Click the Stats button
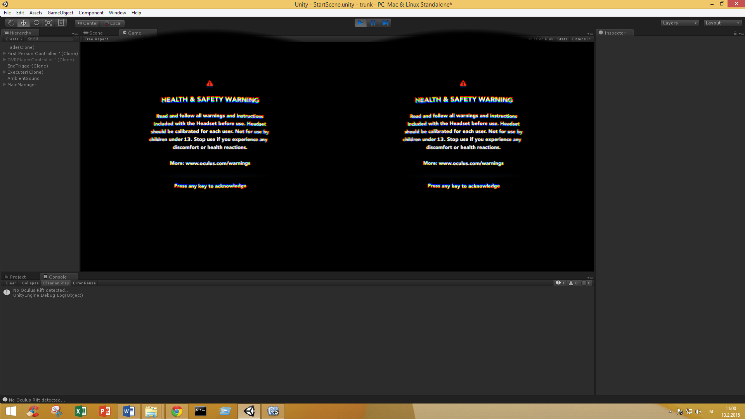Screen dimensions: 745x419 (x=562, y=39)
